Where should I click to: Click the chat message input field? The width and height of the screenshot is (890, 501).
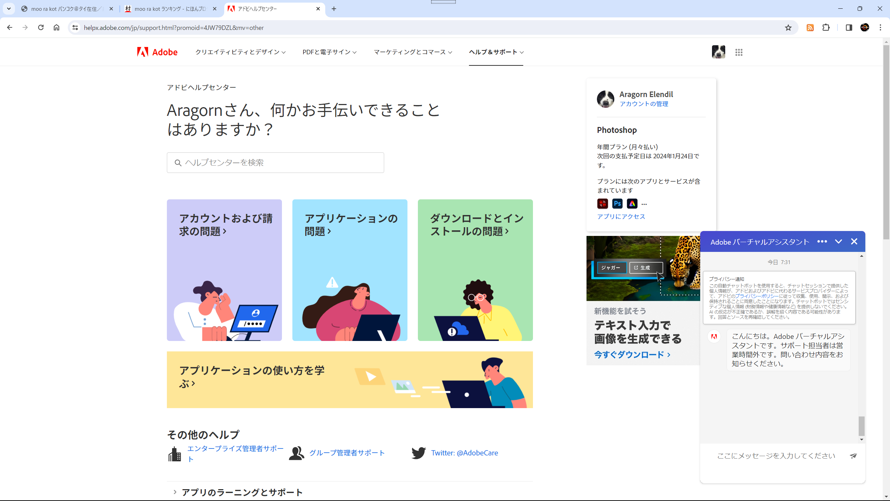click(776, 456)
